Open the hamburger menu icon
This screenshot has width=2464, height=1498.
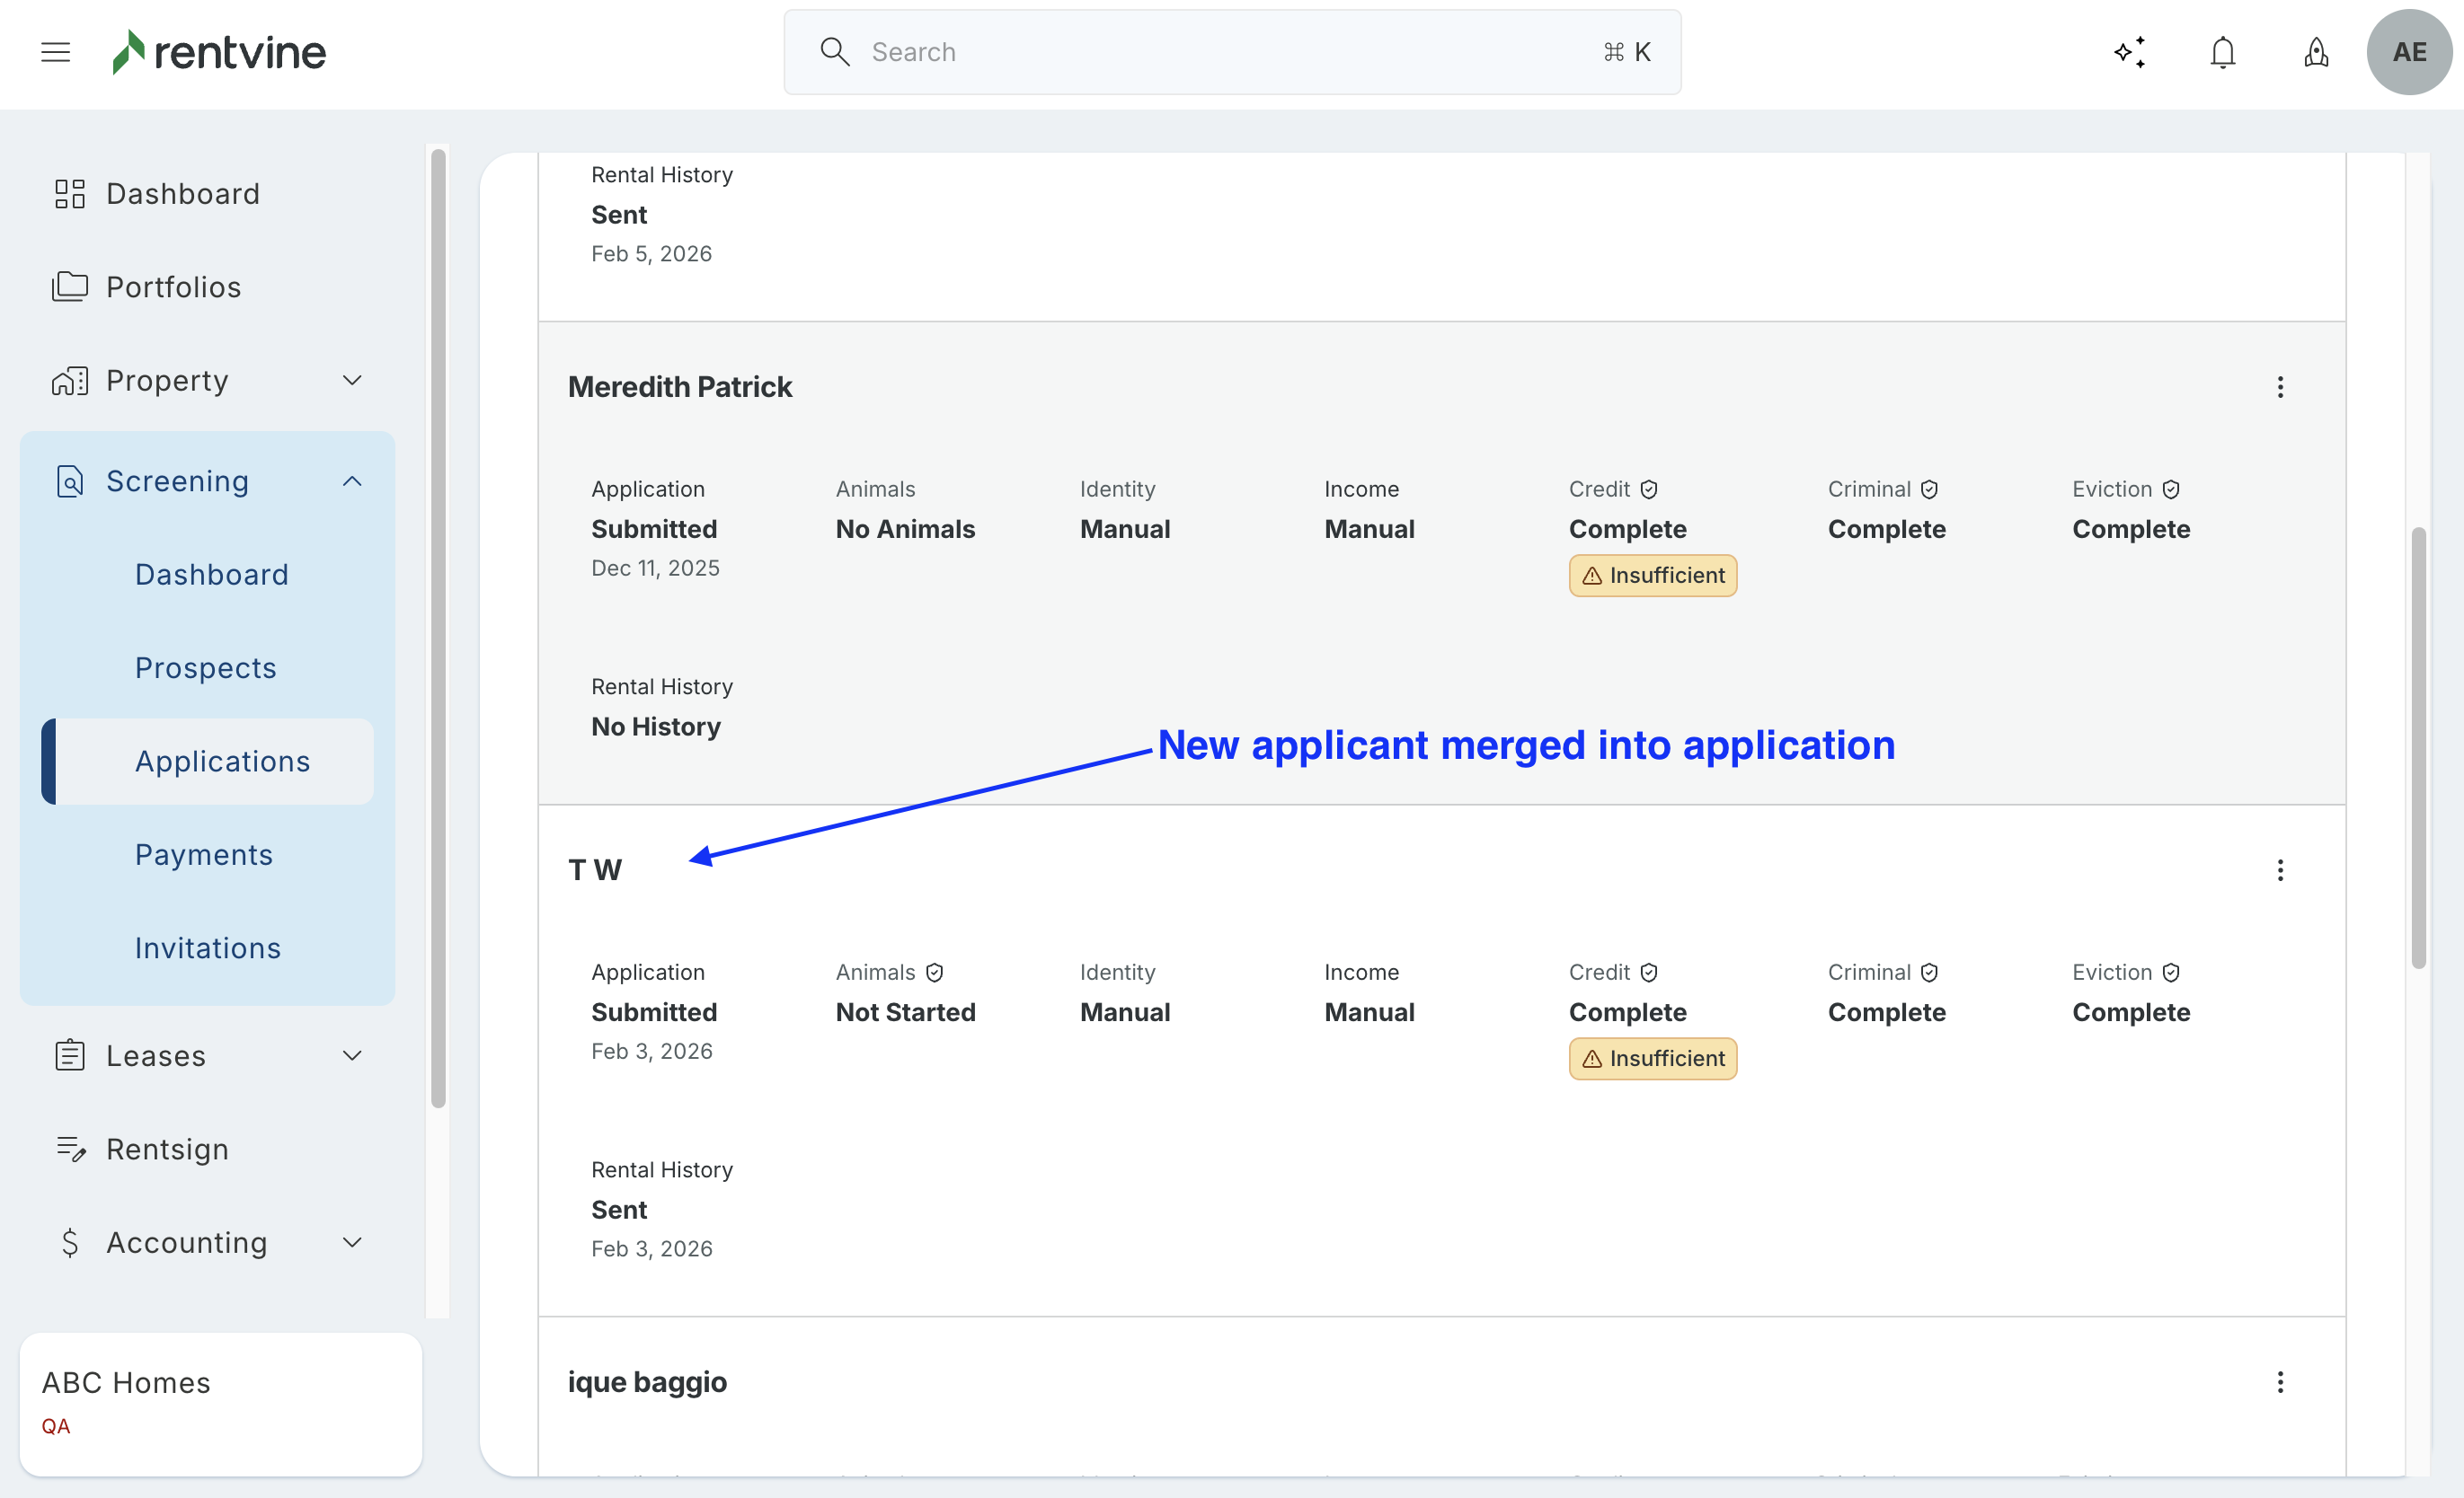[55, 52]
